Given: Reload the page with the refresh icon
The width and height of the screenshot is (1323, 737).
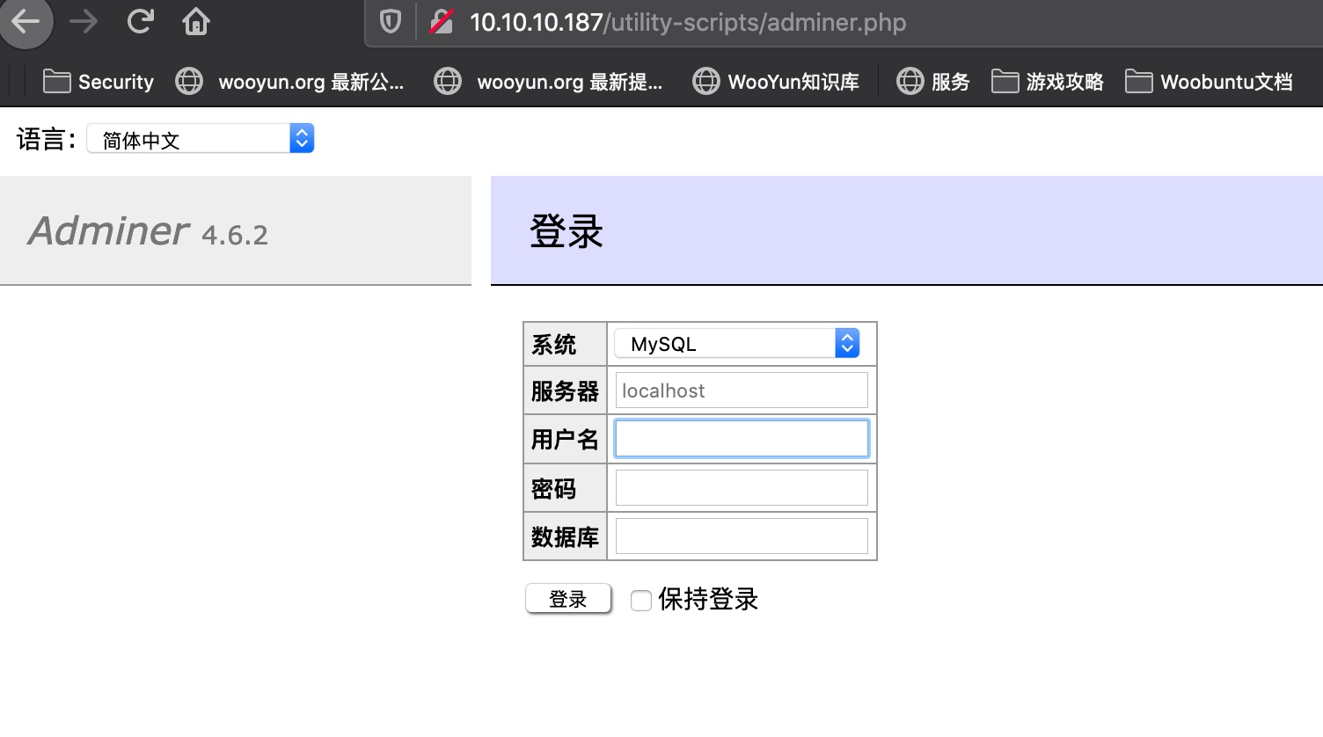Looking at the screenshot, I should 140,21.
